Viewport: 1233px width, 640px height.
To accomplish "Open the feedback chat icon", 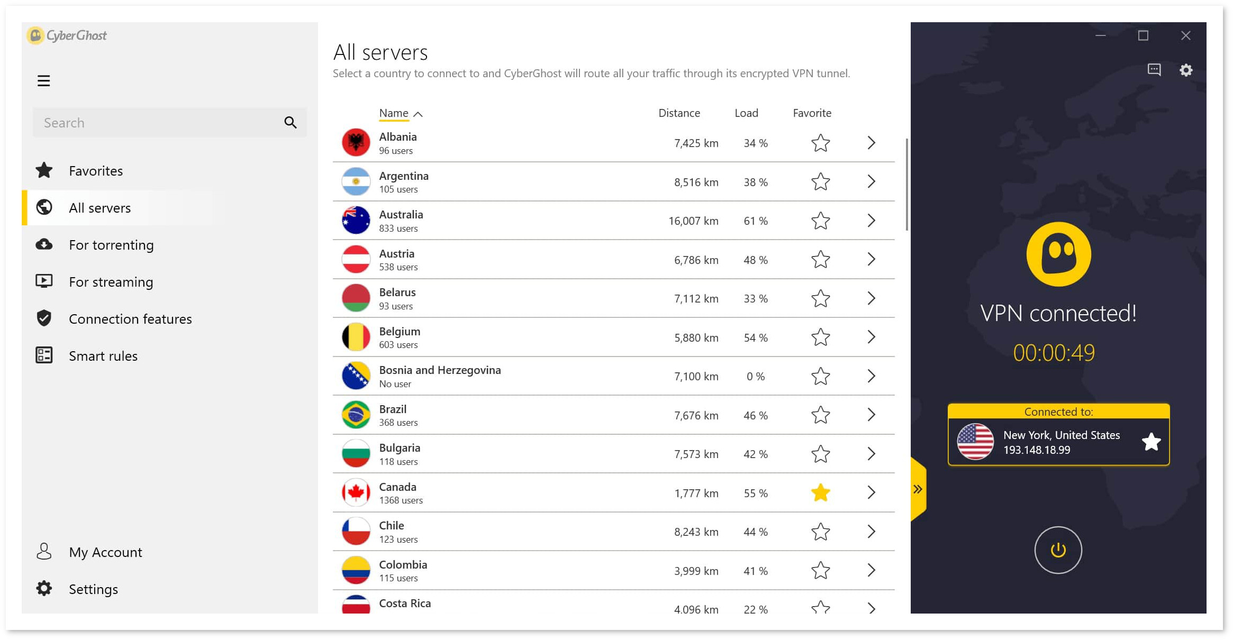I will click(1154, 70).
